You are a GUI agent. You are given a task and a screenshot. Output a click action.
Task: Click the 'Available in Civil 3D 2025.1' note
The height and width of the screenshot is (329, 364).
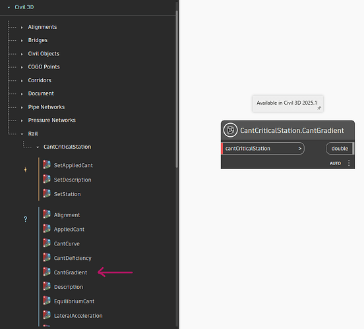288,103
